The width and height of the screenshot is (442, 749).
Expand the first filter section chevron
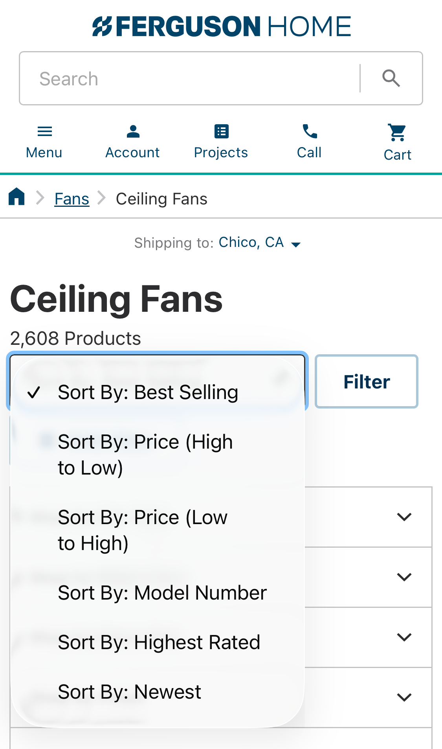tap(405, 517)
